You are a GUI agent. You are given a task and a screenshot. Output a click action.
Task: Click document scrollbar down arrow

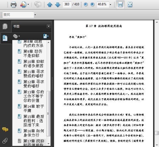coord(157,145)
